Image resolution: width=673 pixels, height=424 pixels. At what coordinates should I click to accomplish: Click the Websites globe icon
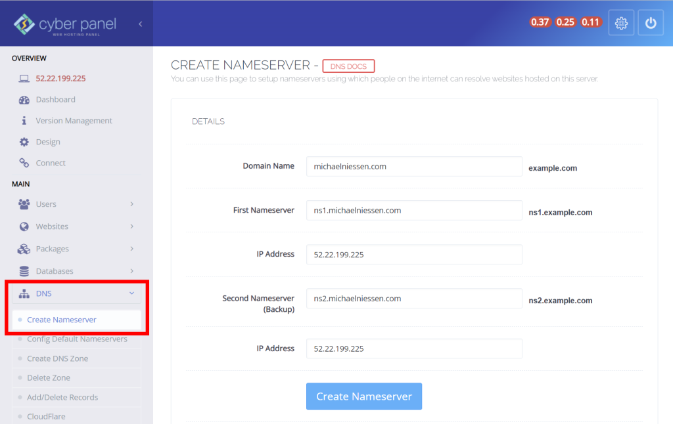pos(24,226)
